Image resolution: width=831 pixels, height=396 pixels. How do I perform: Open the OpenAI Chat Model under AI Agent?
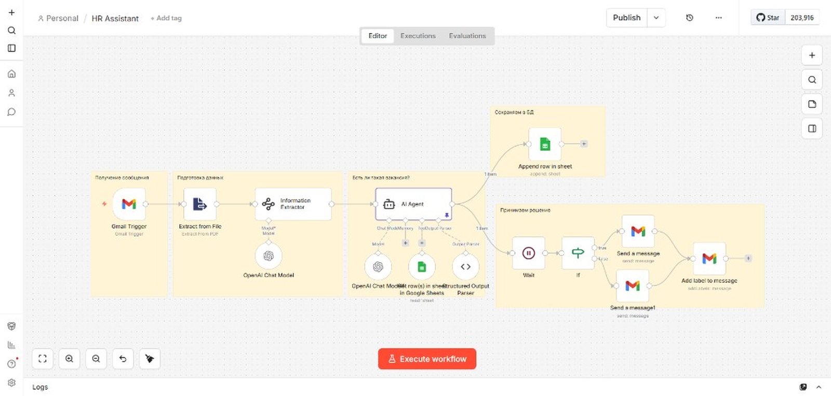coord(378,267)
